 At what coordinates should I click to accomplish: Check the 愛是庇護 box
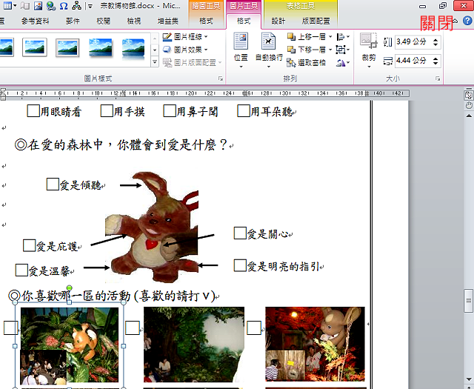point(30,245)
